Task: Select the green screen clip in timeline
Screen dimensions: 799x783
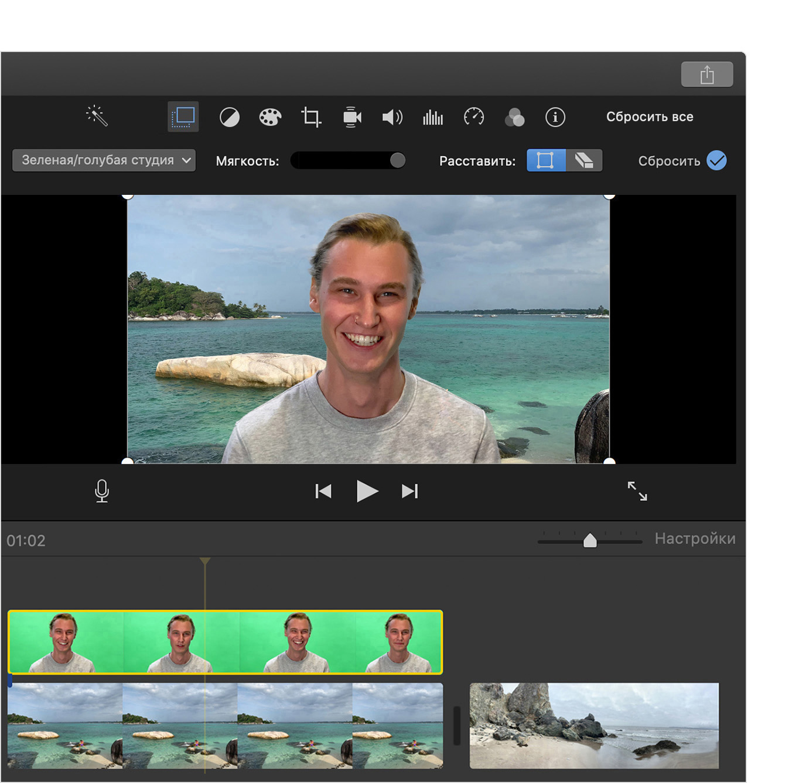Action: (x=226, y=642)
